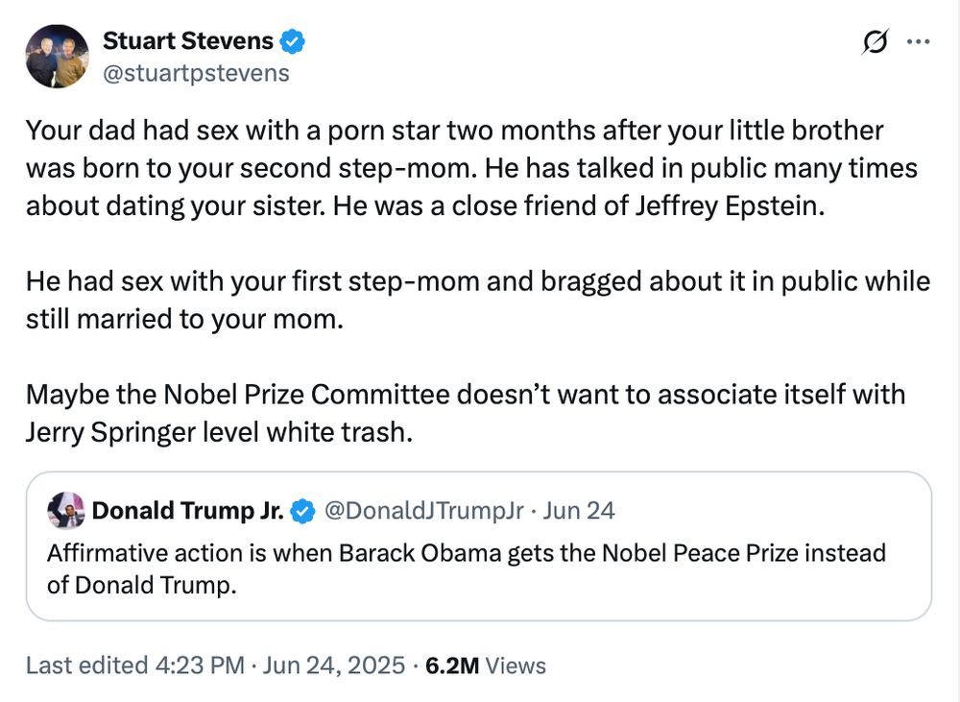Click the quoted tweet's Jun 24 date
Viewport: 960px width, 702px height.
579,511
